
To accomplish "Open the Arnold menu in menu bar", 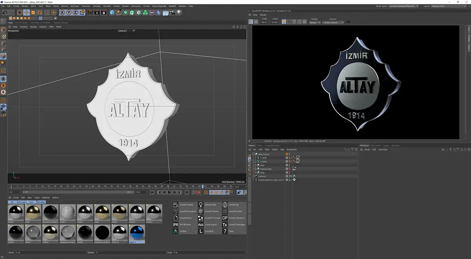I will coord(146,6).
